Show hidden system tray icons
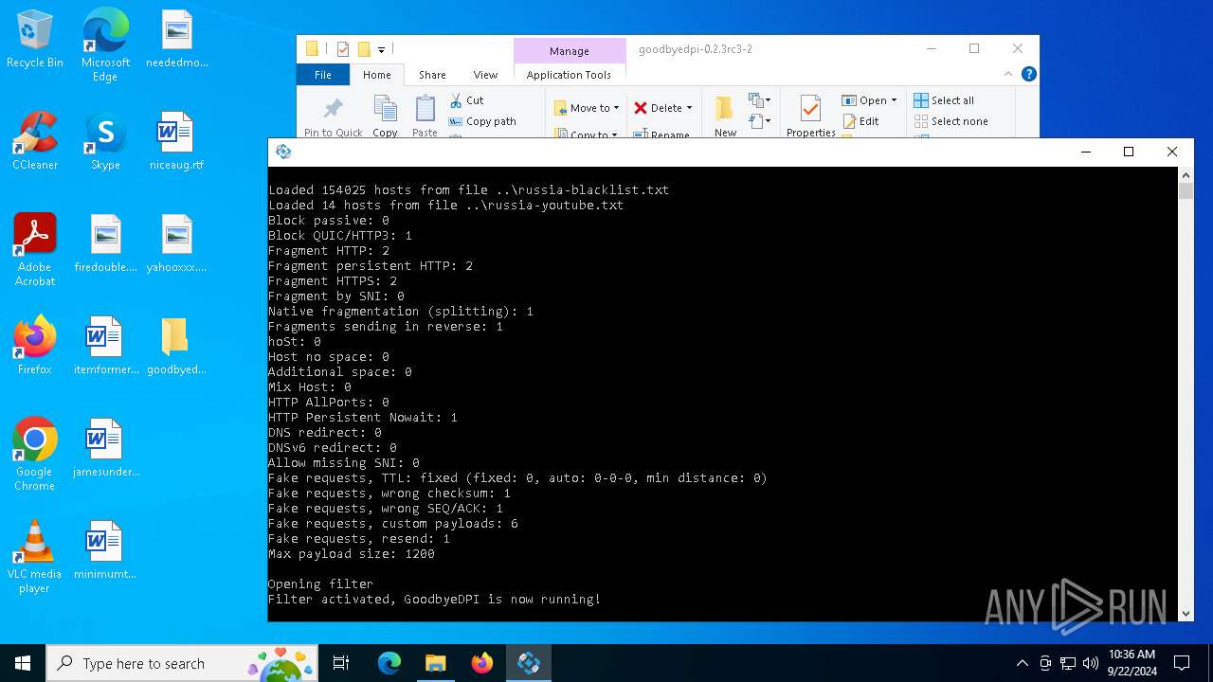This screenshot has width=1213, height=682. pyautogui.click(x=1022, y=663)
